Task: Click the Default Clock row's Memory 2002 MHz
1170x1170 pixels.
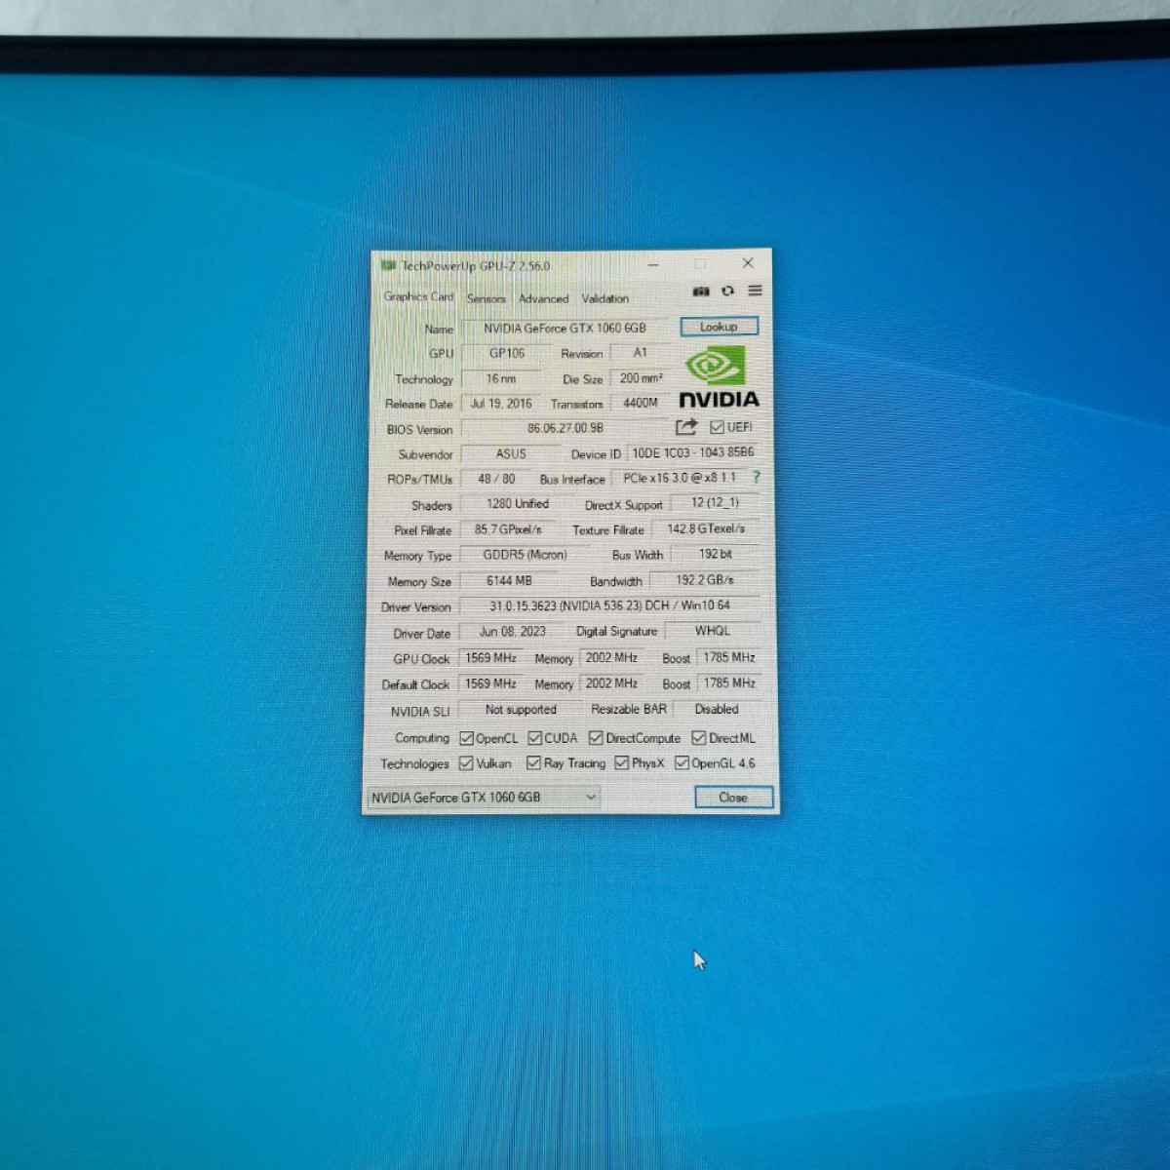Action: (611, 683)
